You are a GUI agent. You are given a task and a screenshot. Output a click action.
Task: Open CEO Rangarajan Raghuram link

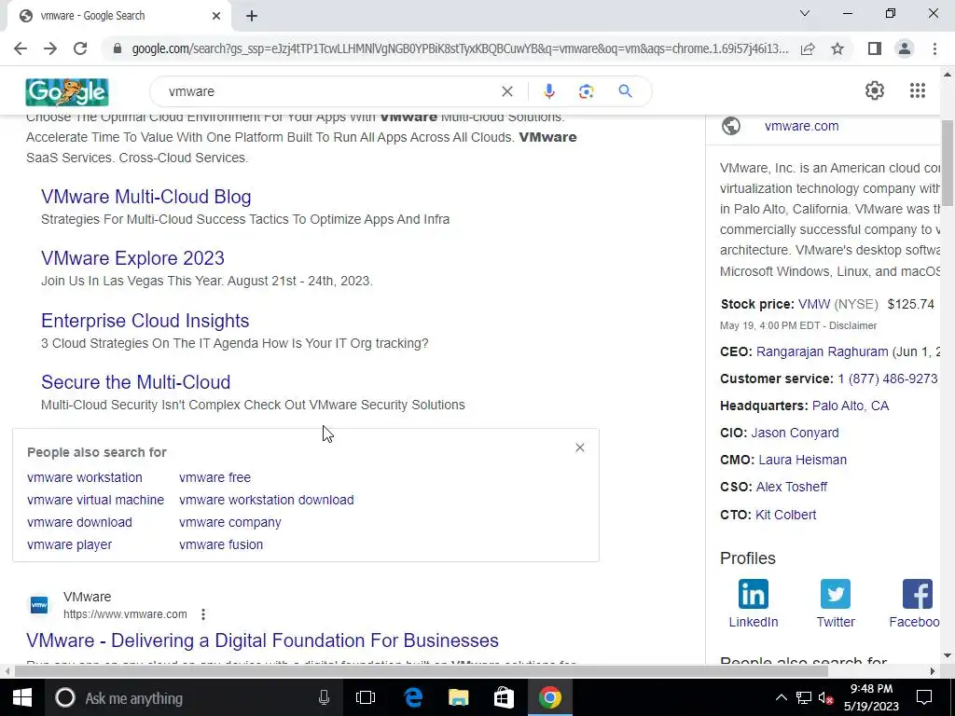(823, 351)
